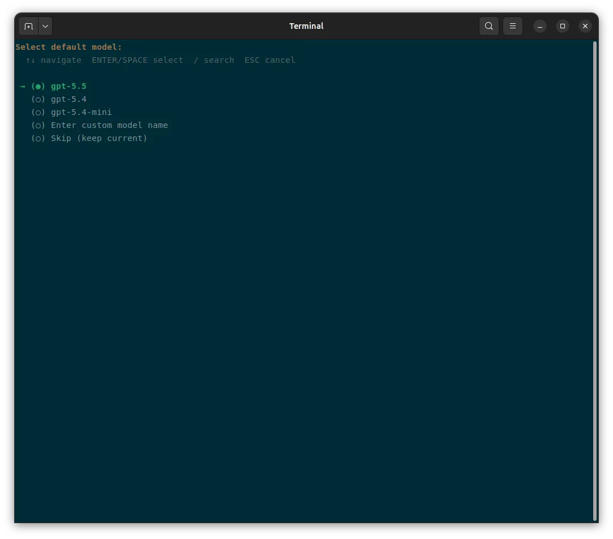Screen dimensions: 613x539
Task: Click the Select default model heading
Action: (x=68, y=47)
